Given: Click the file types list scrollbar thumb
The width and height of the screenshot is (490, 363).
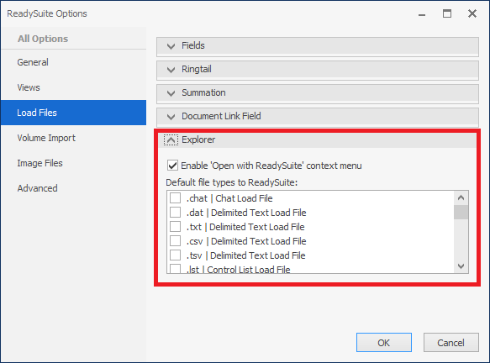Looking at the screenshot, I should [461, 212].
